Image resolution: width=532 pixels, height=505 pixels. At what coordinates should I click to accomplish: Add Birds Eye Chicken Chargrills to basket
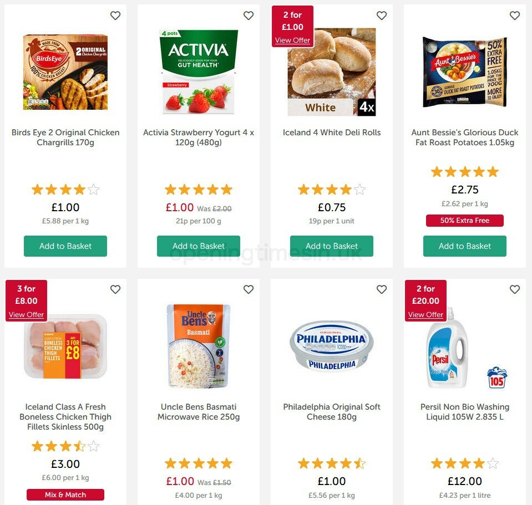click(x=65, y=246)
